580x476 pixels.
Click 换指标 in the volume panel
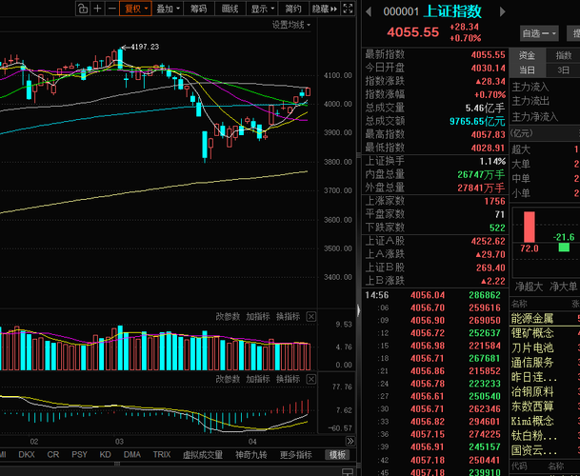click(289, 317)
